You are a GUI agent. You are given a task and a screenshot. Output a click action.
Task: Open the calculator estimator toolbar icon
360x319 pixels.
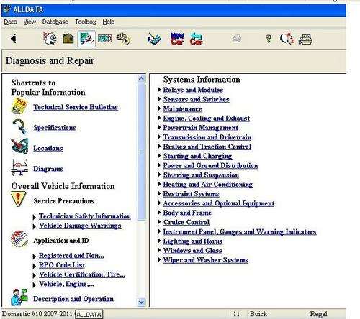pos(104,39)
